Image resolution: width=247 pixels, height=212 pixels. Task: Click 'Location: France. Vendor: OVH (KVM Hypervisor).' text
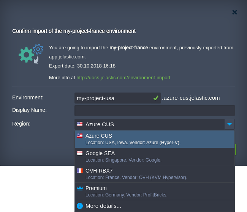coord(136,177)
